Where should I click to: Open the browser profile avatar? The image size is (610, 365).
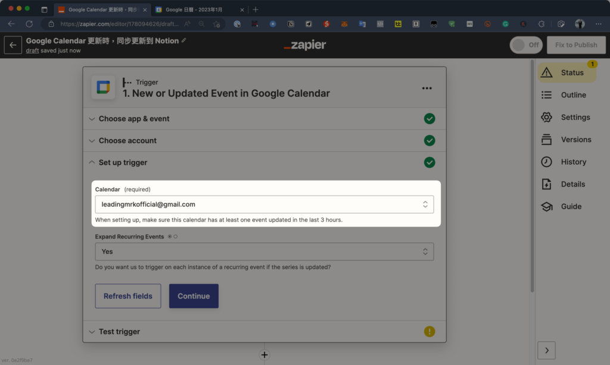click(580, 24)
